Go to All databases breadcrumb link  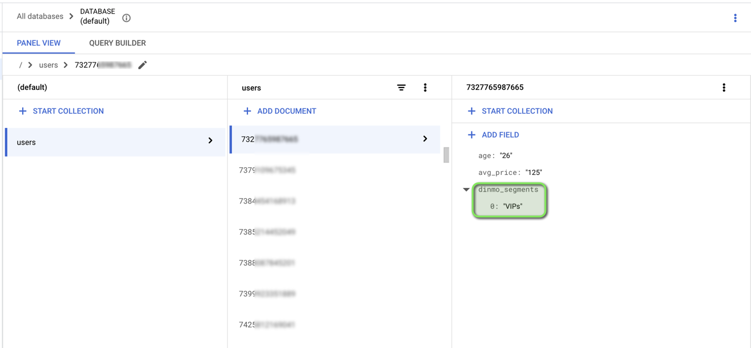pos(40,17)
